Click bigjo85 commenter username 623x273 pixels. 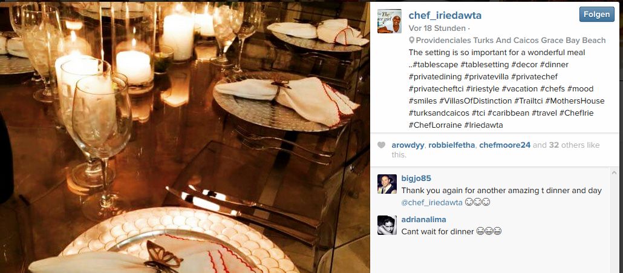(416, 179)
